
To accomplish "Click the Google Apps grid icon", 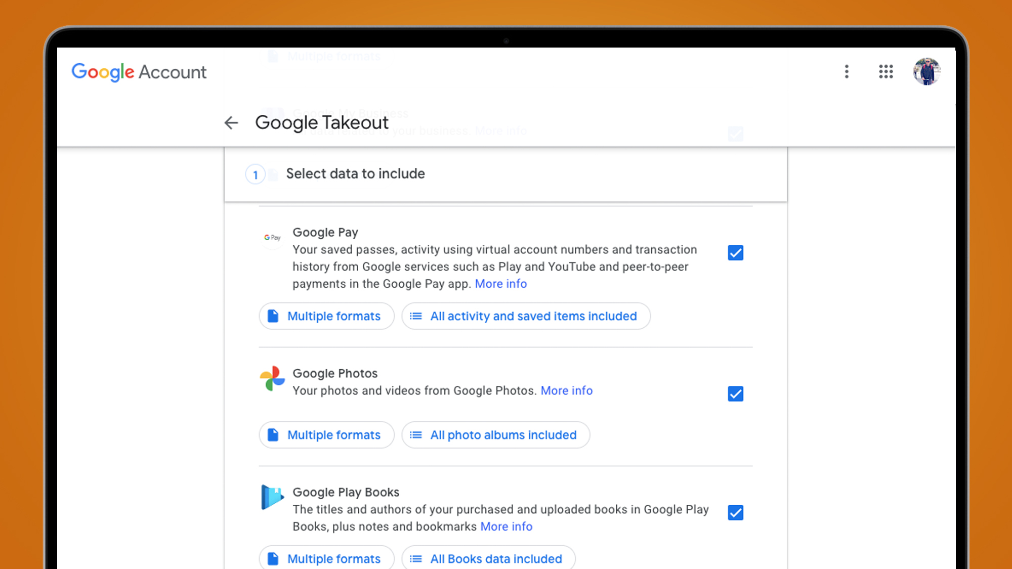I will pyautogui.click(x=886, y=71).
